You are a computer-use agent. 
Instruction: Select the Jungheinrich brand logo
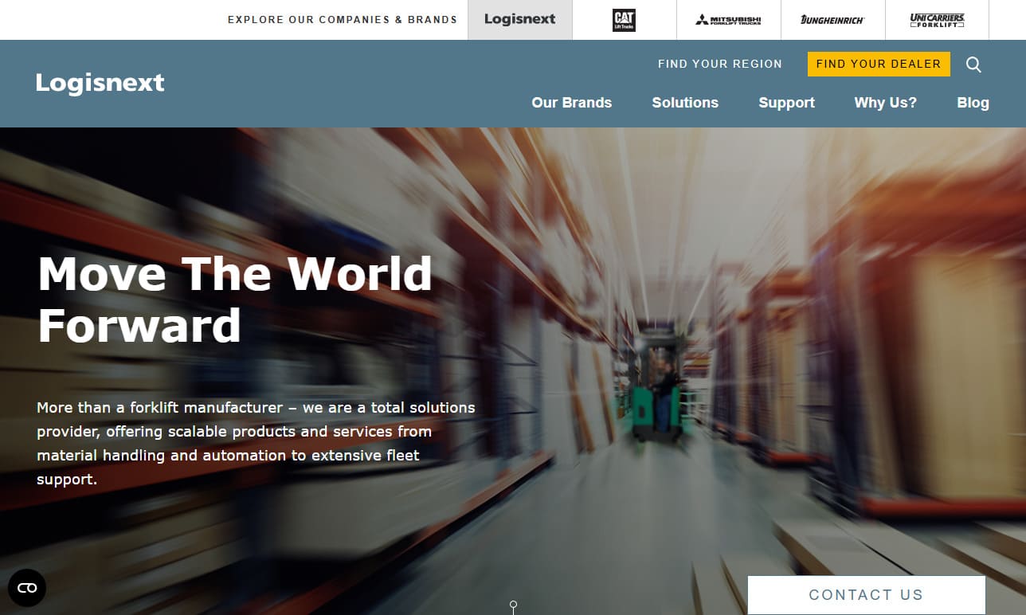point(832,20)
